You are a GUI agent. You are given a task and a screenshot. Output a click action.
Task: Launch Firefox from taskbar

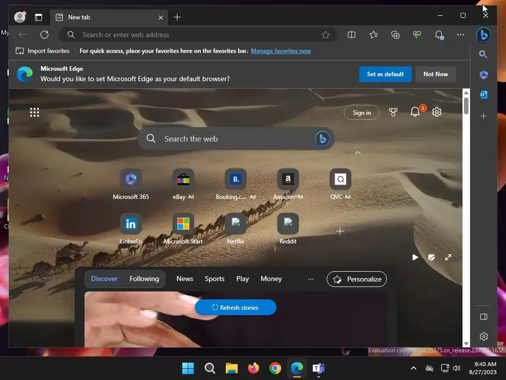[x=253, y=368]
